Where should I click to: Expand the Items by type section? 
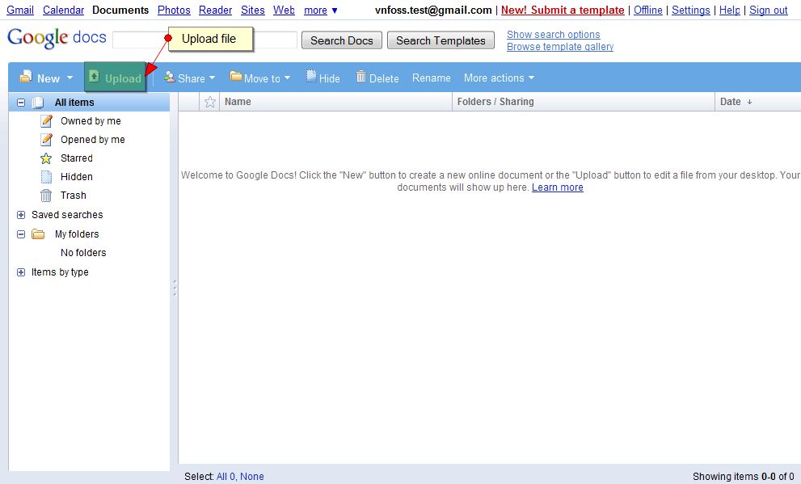coord(21,272)
